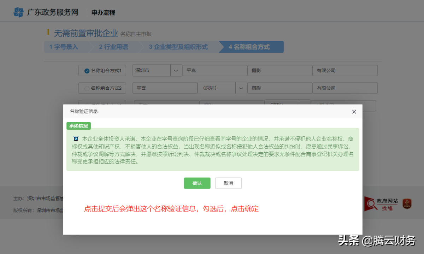Click the 平喜 field in first row
424x254 pixels.
coord(214,71)
